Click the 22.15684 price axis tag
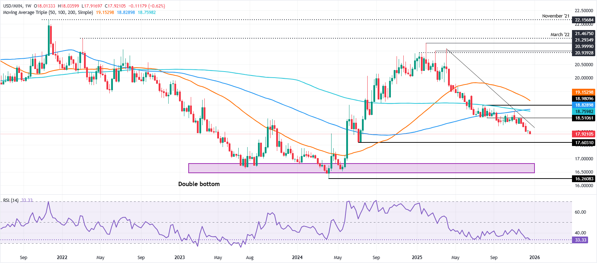The image size is (597, 263). (584, 20)
